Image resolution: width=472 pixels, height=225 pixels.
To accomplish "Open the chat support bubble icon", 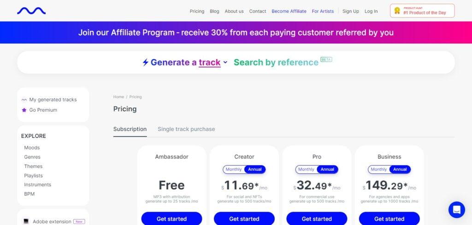I will pos(457,210).
